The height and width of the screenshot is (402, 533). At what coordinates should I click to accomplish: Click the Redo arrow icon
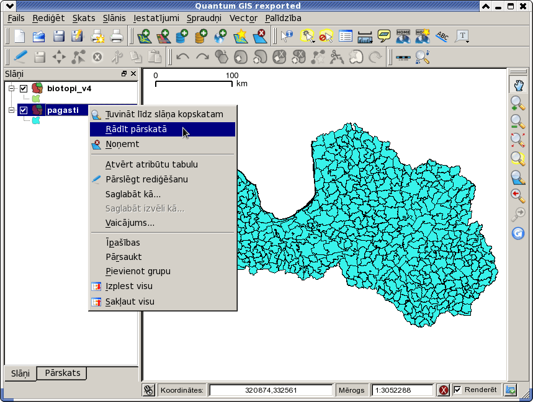[203, 56]
